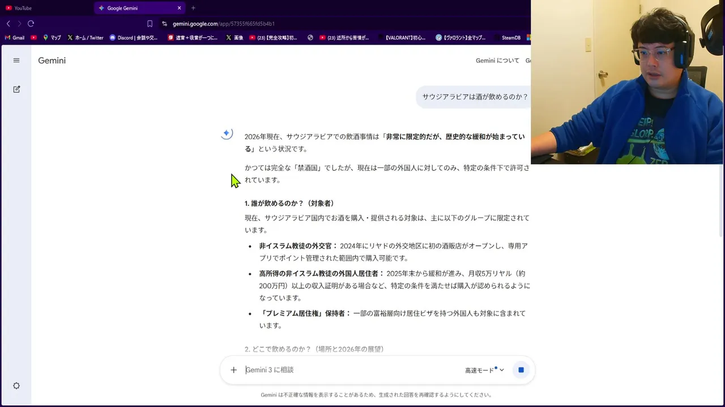Click bullet text 「プレミアム居住権」保持者
This screenshot has height=407, width=725.
(305, 313)
